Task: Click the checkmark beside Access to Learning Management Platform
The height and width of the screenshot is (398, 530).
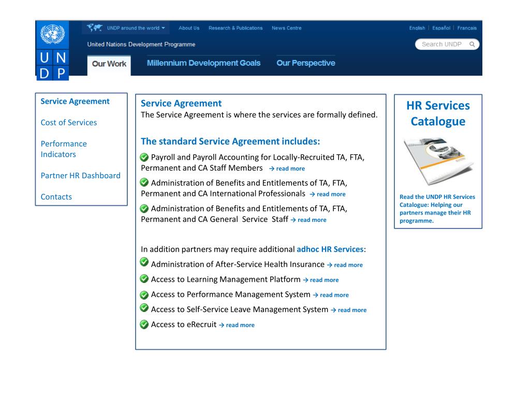Action: point(145,278)
